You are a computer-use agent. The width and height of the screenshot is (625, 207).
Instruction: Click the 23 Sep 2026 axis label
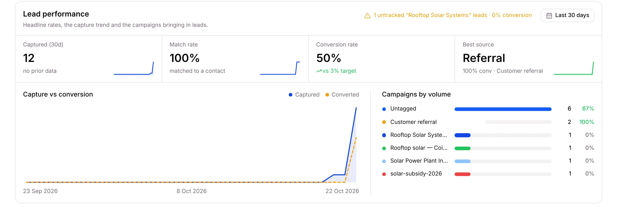(40, 191)
